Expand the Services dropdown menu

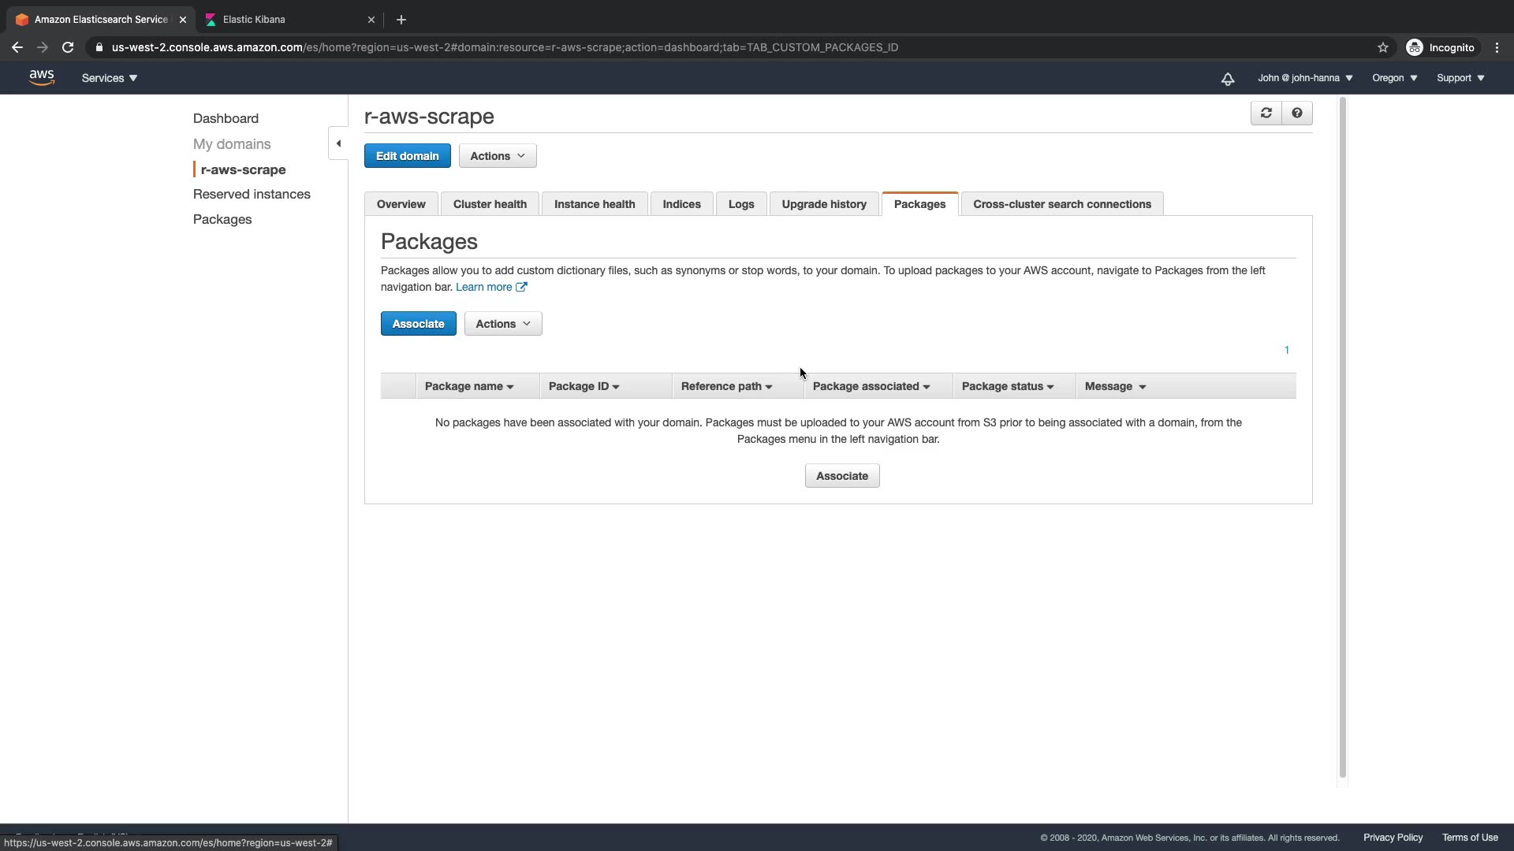[109, 78]
